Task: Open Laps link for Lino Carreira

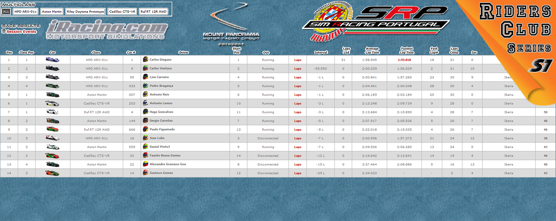Action: point(297,77)
